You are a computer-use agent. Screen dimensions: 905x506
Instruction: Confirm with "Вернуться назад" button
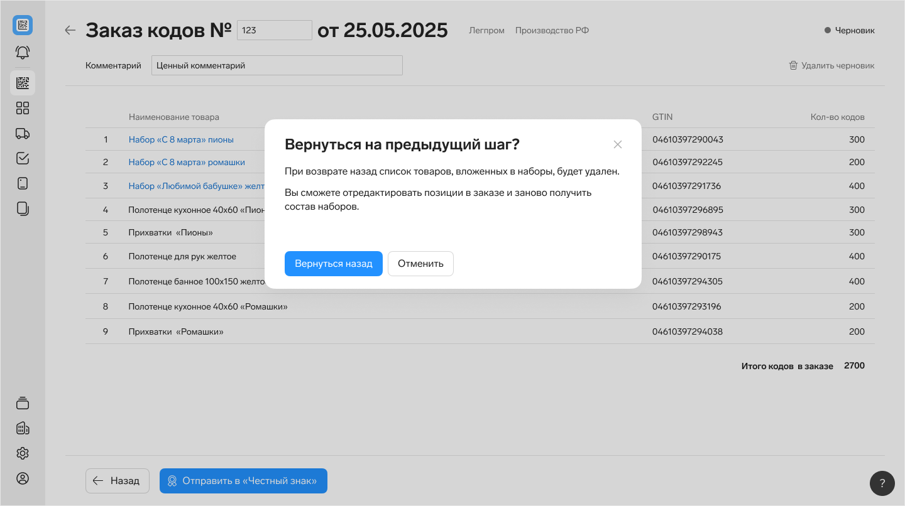point(333,264)
